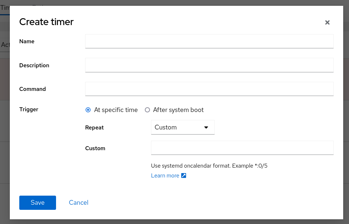Focus the Name text field
349x224 pixels.
click(x=209, y=41)
